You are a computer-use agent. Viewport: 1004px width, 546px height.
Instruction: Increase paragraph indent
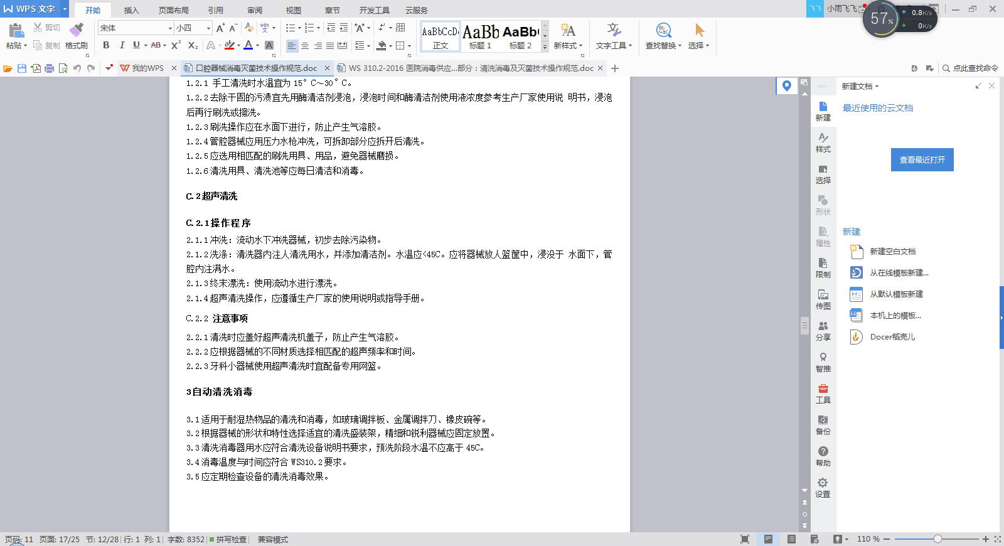click(x=344, y=28)
